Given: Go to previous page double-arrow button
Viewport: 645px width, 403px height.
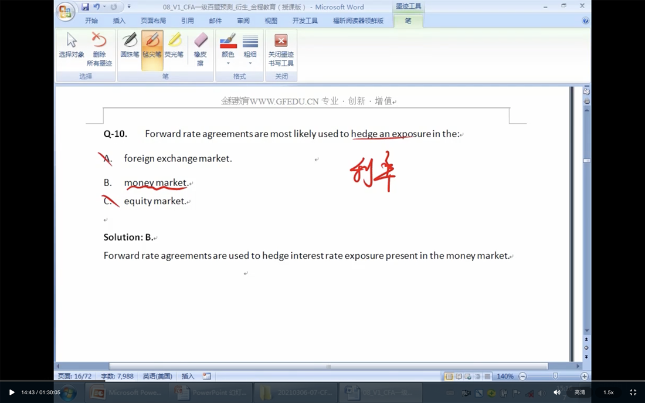Looking at the screenshot, I should pyautogui.click(x=586, y=339).
